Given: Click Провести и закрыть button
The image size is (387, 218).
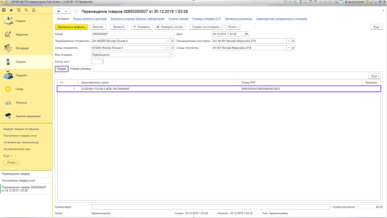Looking at the screenshot, I should click(71, 27).
